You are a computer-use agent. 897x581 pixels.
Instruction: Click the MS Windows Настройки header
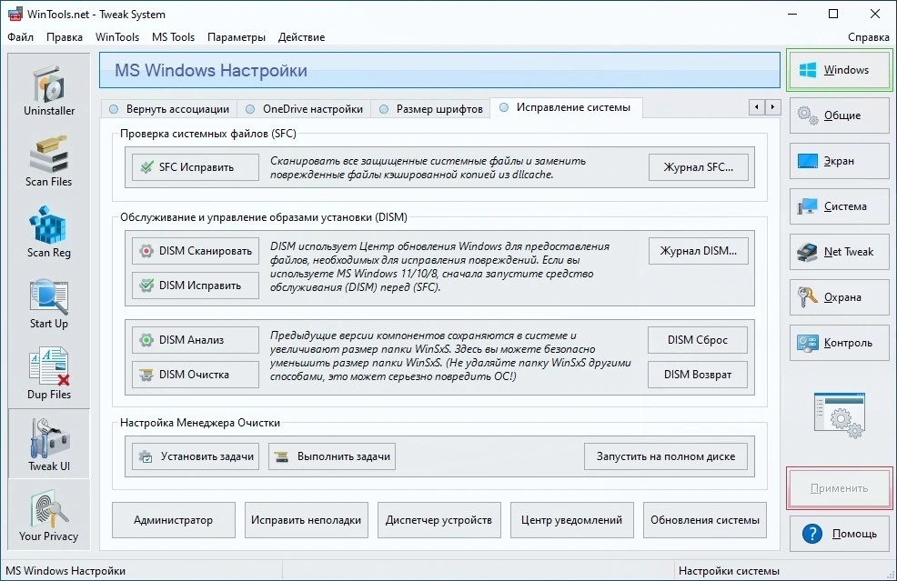coord(439,70)
